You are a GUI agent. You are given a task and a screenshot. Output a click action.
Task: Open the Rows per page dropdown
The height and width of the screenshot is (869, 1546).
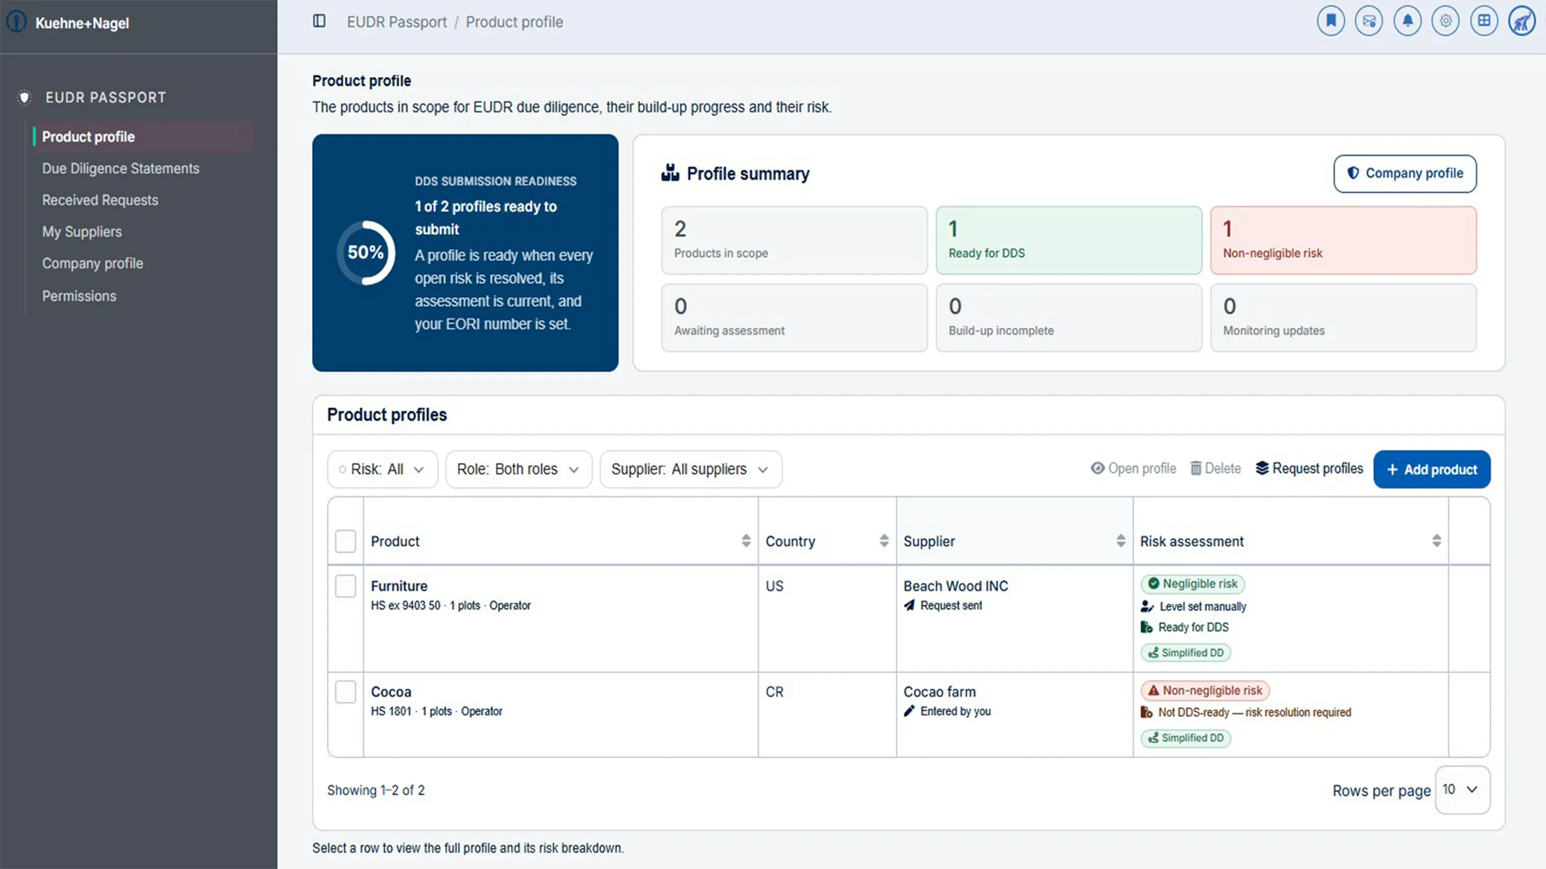coord(1462,790)
